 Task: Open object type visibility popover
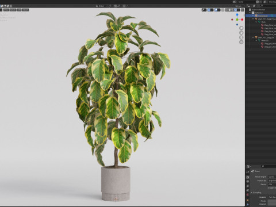204,10
